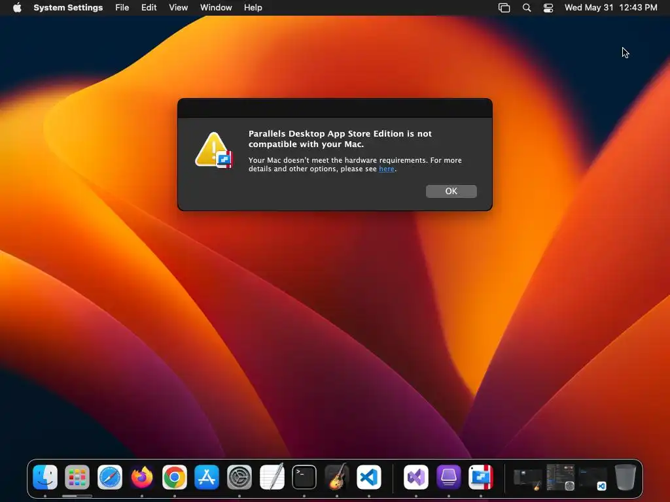The width and height of the screenshot is (670, 502).
Task: Restore minimized GarageBand window thumbnail in Dock
Action: [x=528, y=478]
